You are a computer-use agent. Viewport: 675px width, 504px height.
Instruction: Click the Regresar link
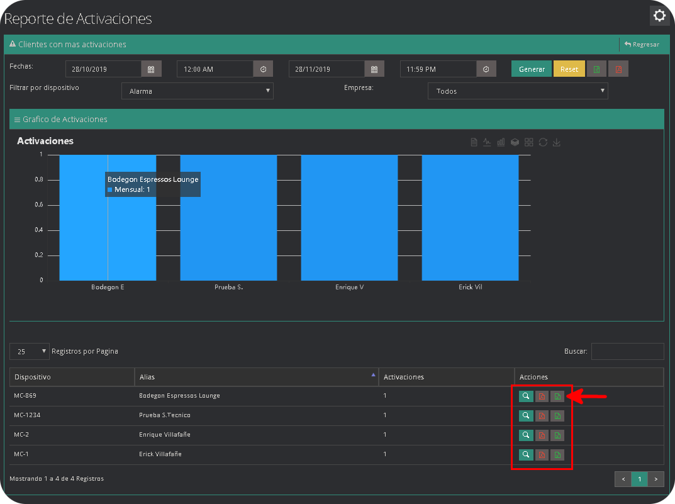642,45
